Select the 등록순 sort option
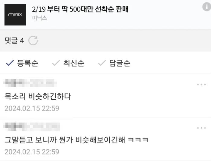Screen dimensions: 211x165 (x=27, y=63)
